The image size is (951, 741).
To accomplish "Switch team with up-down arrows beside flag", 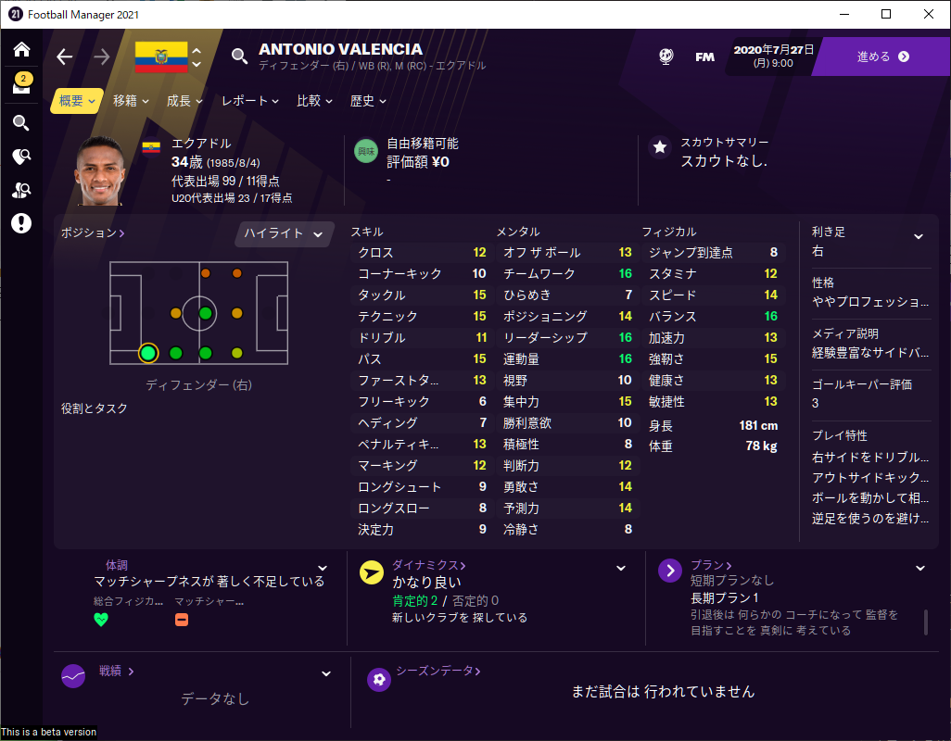I will 197,57.
